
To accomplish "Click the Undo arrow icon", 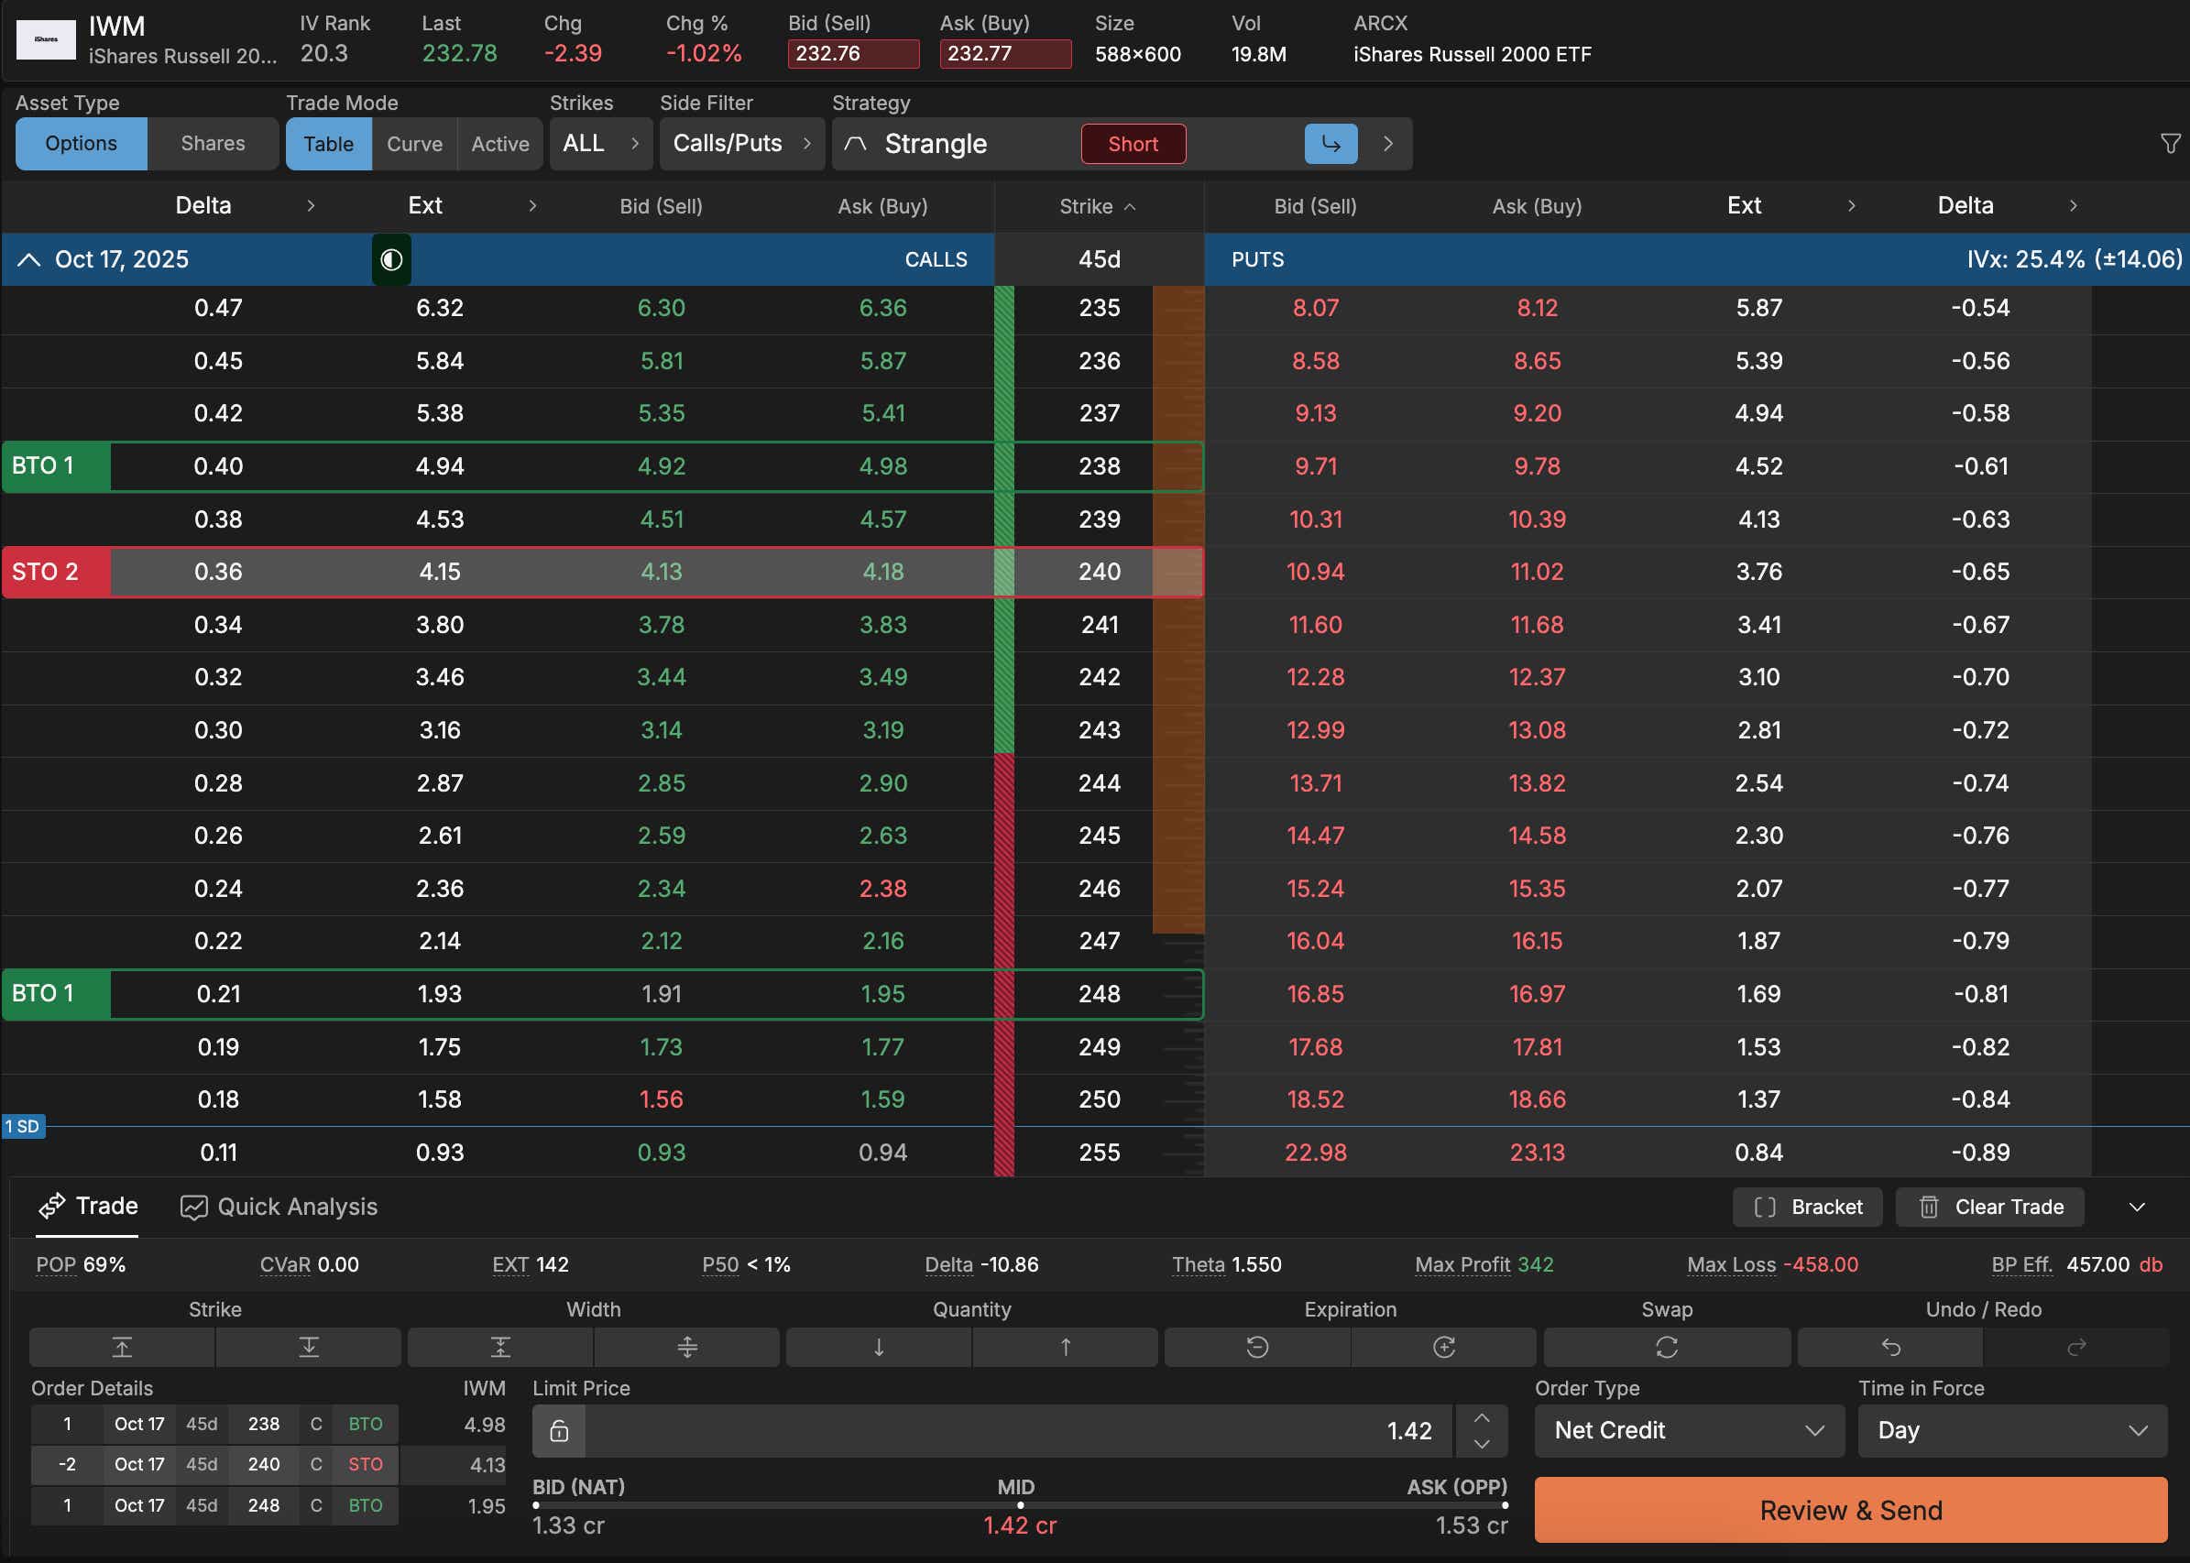I will (x=1889, y=1348).
